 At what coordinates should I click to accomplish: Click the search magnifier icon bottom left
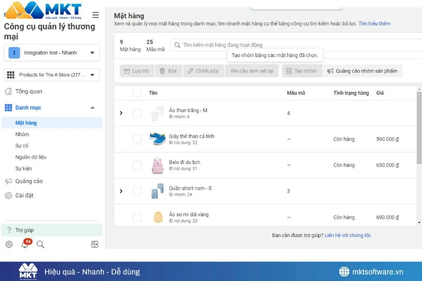40,244
